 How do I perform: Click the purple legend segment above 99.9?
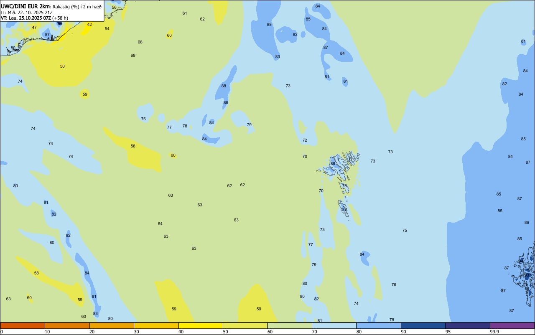pyautogui.click(x=512, y=325)
